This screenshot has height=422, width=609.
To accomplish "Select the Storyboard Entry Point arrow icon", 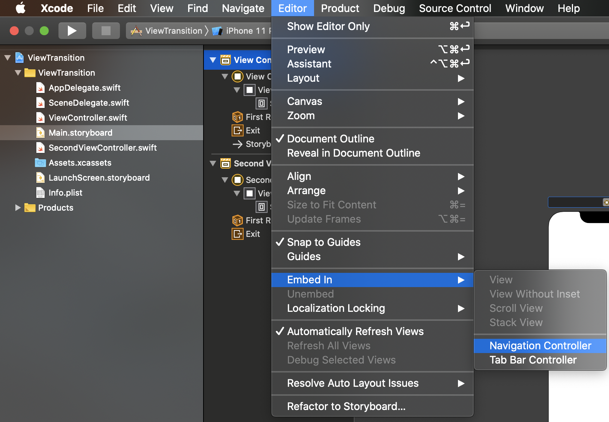I will (238, 144).
